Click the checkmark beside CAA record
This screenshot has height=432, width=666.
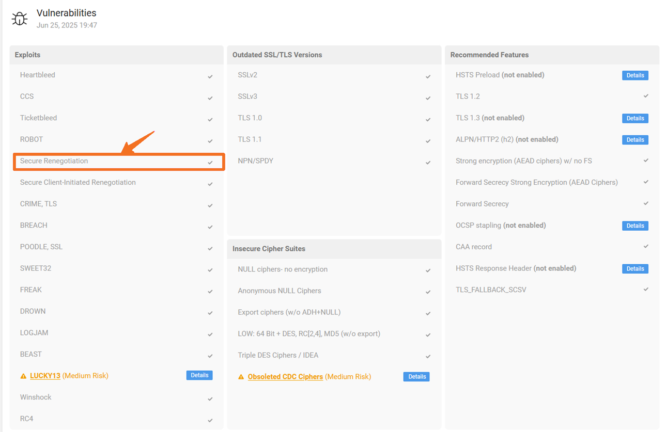tap(646, 247)
